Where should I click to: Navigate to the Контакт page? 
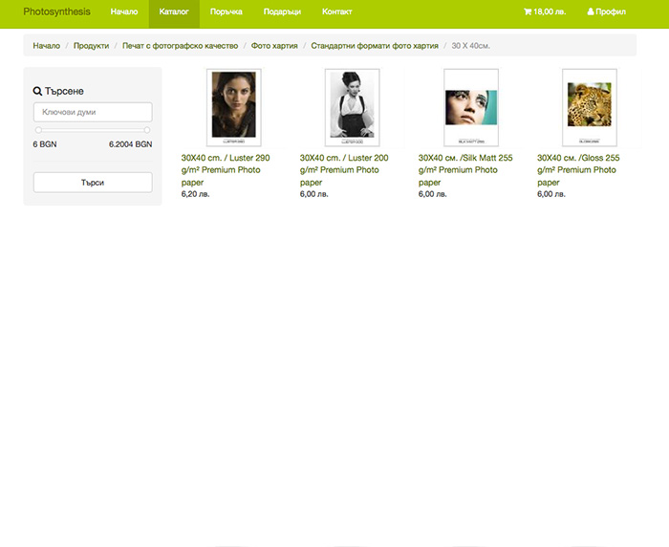[336, 12]
